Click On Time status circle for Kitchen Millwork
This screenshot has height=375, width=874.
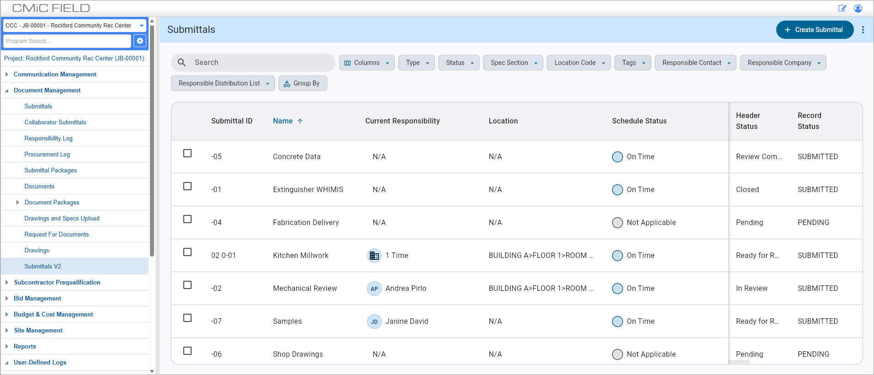(x=618, y=256)
